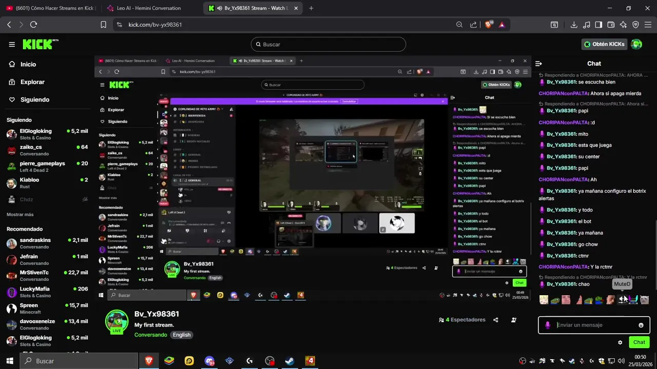Select the Patrick star emote
This screenshot has width=657, height=369.
[578, 300]
